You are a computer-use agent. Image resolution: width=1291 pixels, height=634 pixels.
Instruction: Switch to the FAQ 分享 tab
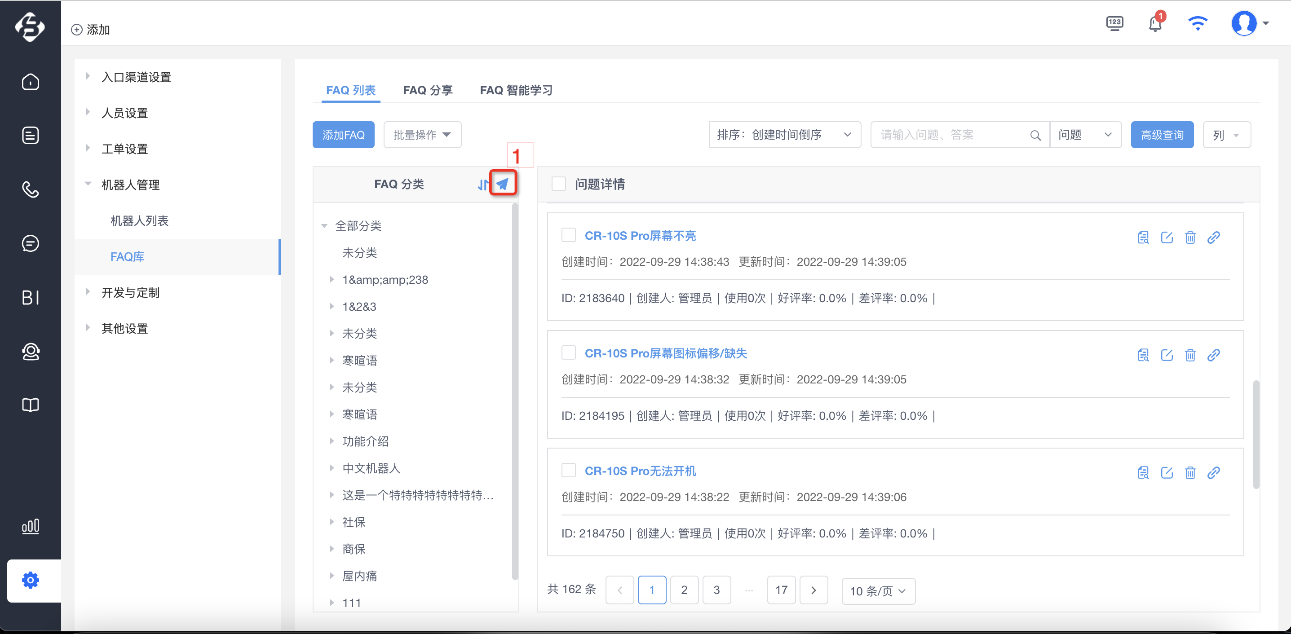coord(428,90)
